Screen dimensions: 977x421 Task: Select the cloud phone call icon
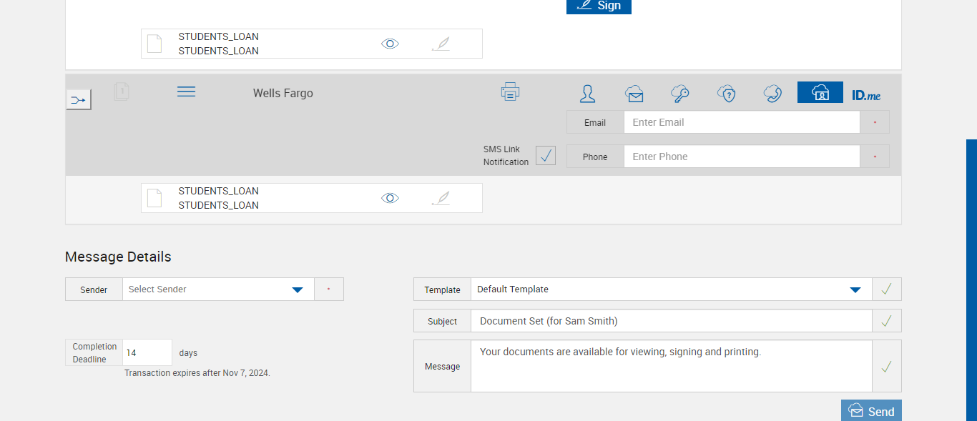772,94
